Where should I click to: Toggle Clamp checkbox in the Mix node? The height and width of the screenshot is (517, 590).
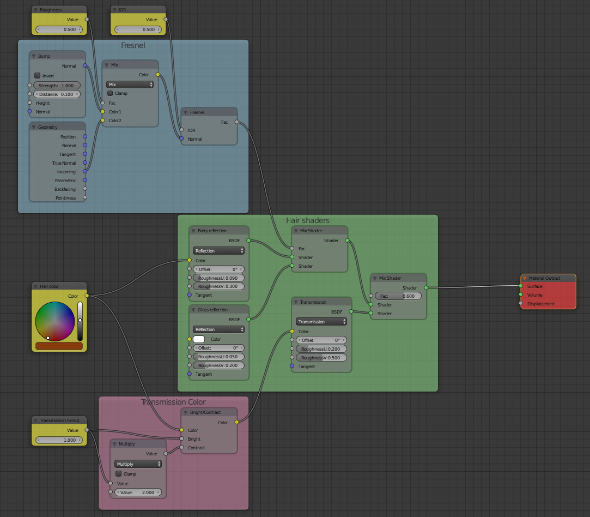coord(110,93)
